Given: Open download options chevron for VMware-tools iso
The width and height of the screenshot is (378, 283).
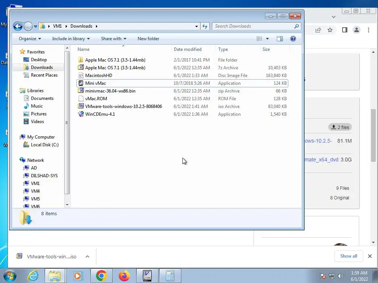Looking at the screenshot, I should pyautogui.click(x=87, y=256).
